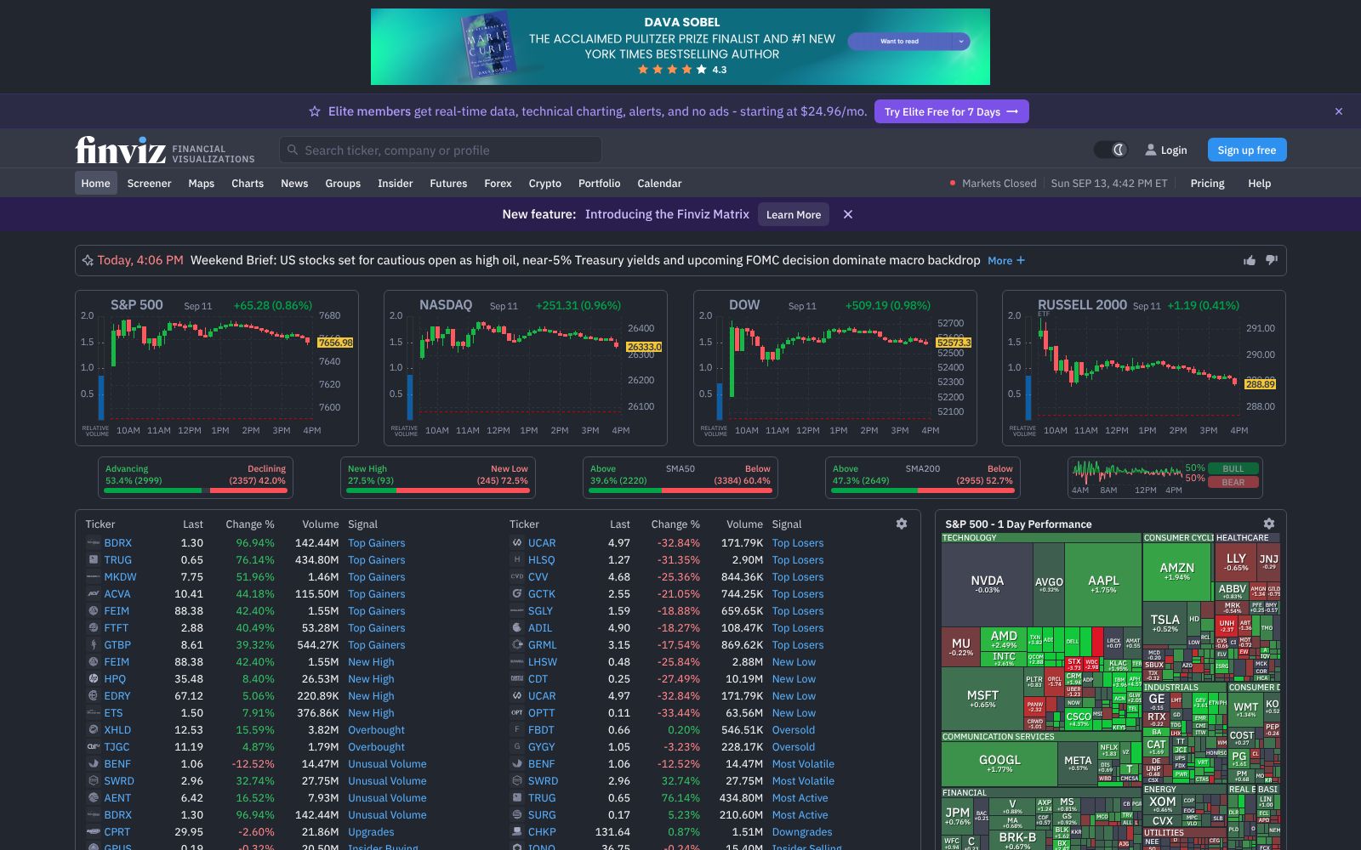
Task: Dismiss the Finviz Matrix feature banner
Action: click(848, 214)
